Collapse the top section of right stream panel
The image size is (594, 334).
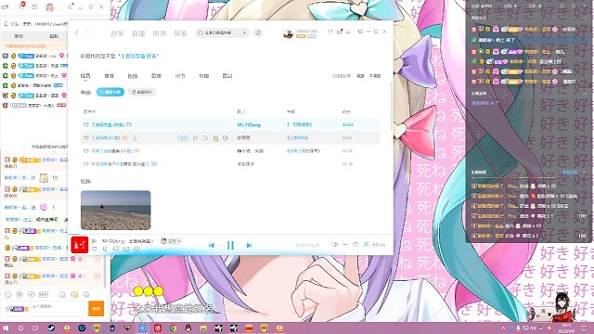[x=584, y=18]
